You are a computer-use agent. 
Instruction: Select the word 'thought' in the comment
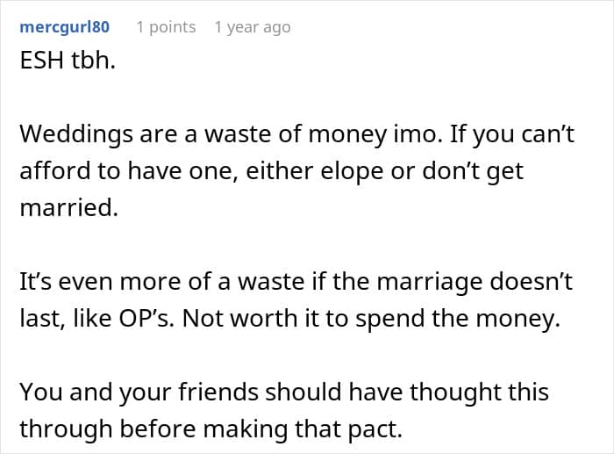pos(454,393)
